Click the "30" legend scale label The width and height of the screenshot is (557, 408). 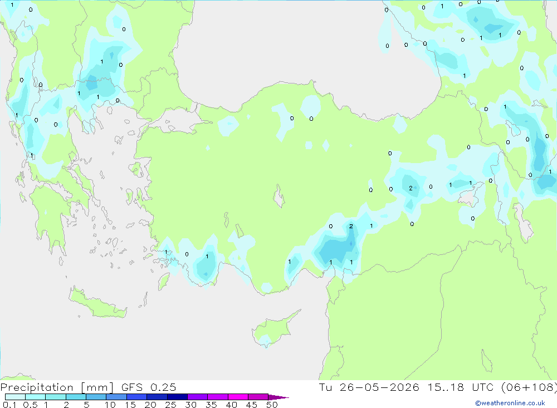pos(191,405)
